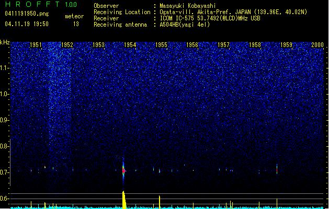Click the 'Receiving Location' field label

122,12
